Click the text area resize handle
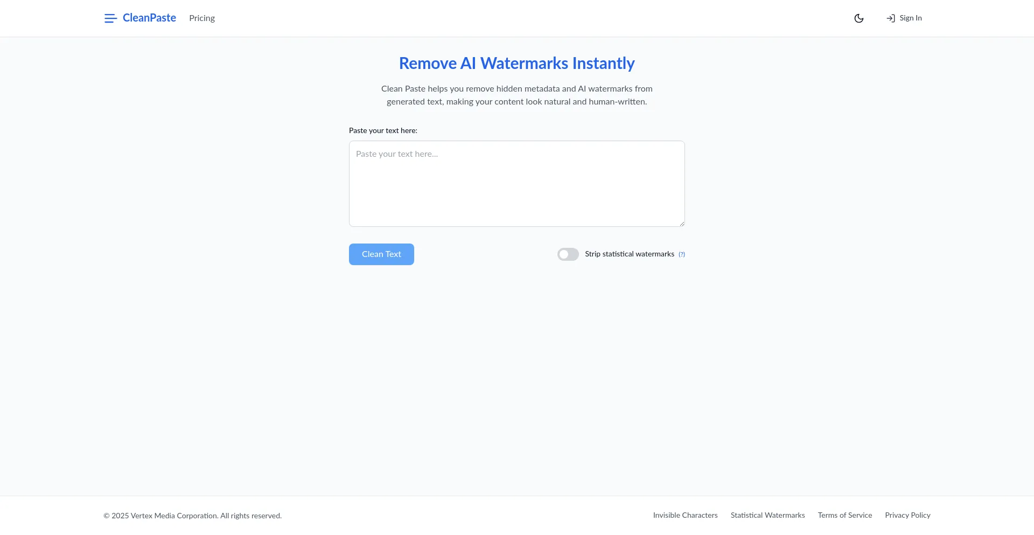This screenshot has height=535, width=1034. click(682, 224)
